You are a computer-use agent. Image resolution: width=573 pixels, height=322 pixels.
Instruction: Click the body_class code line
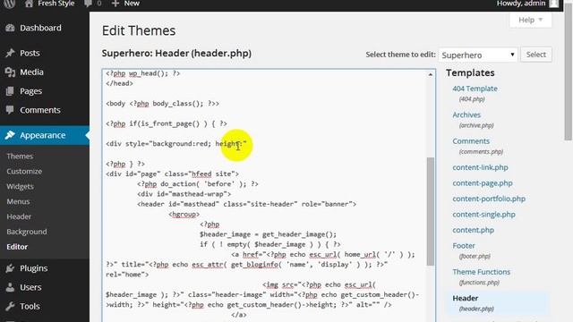click(162, 104)
